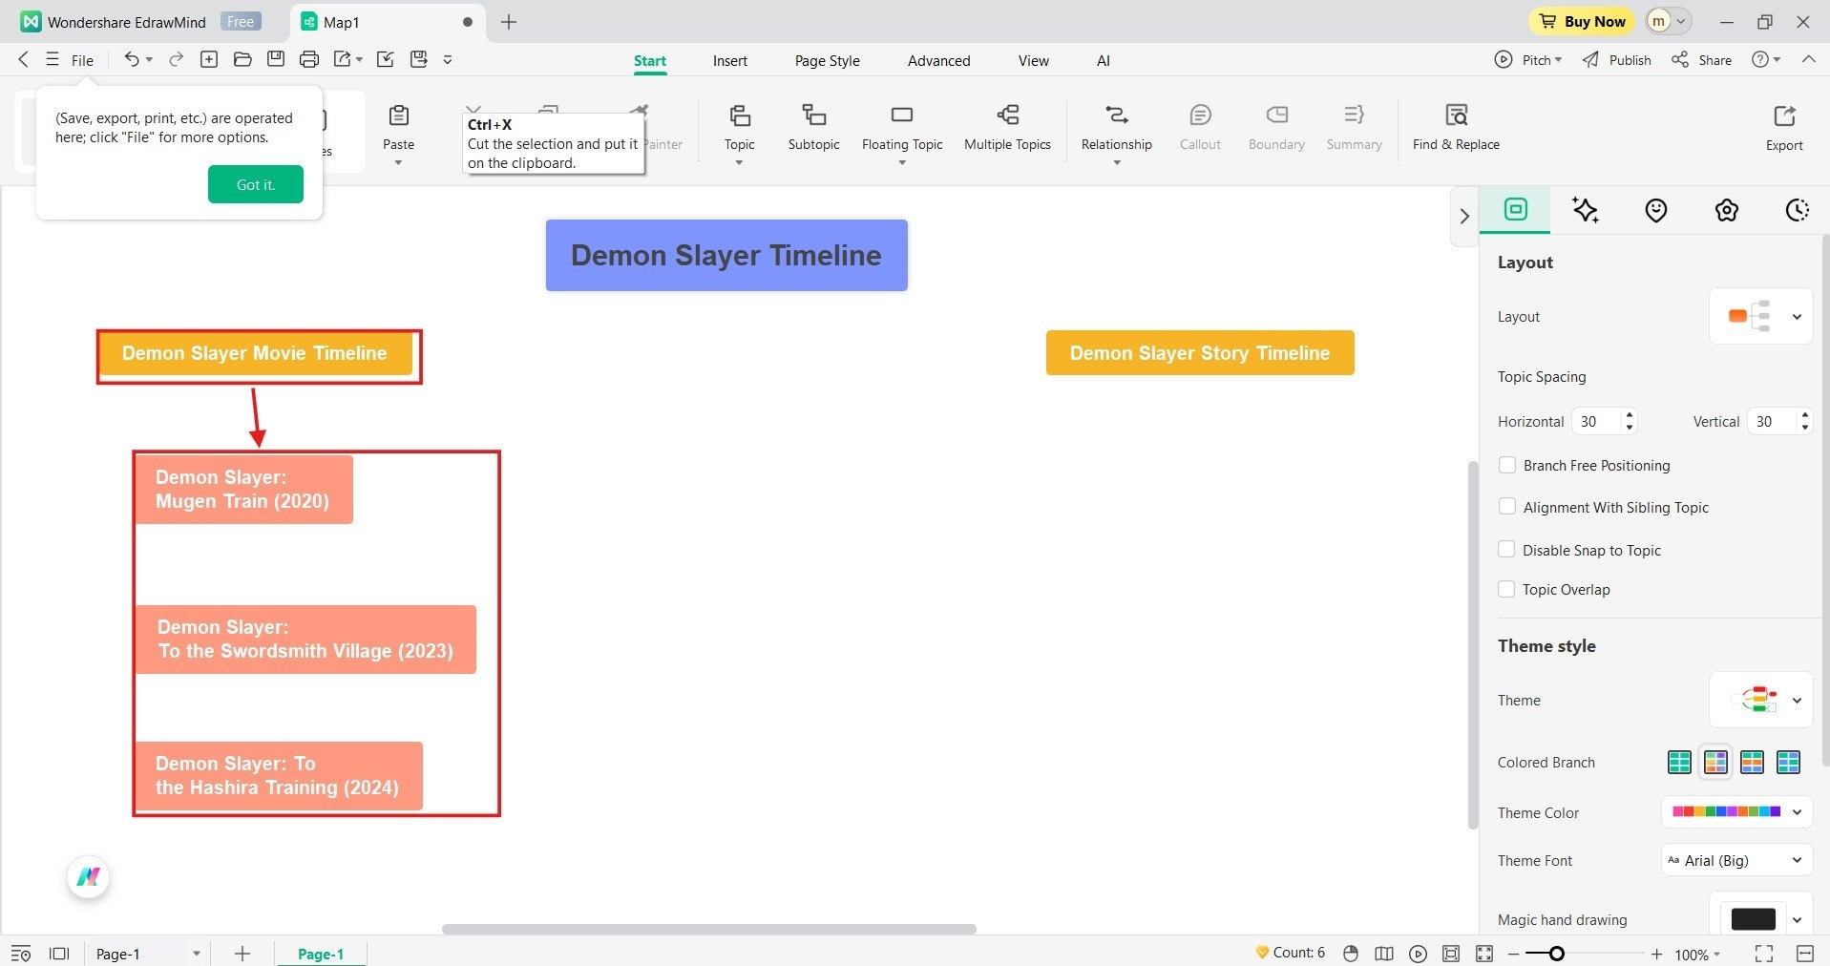Click the Buy Now button
The height and width of the screenshot is (966, 1830).
coord(1582,21)
